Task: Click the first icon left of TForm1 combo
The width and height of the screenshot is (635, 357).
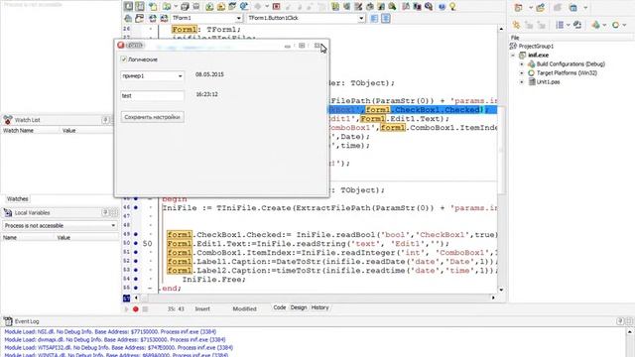Action: click(x=128, y=18)
